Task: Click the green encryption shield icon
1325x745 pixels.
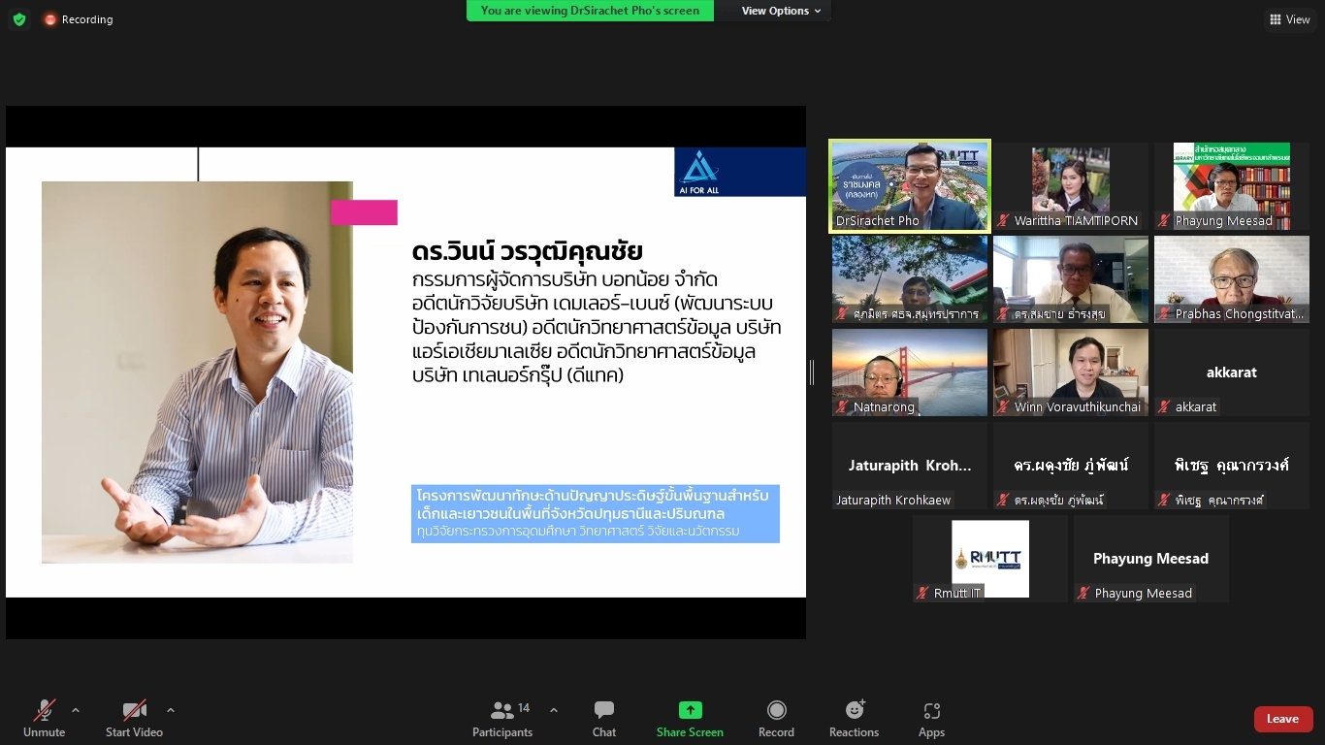Action: (19, 19)
